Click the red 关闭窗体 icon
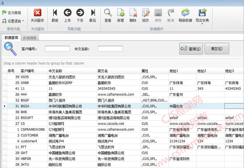Image resolution: width=244 pixels, height=168 pixels. coord(38,13)
